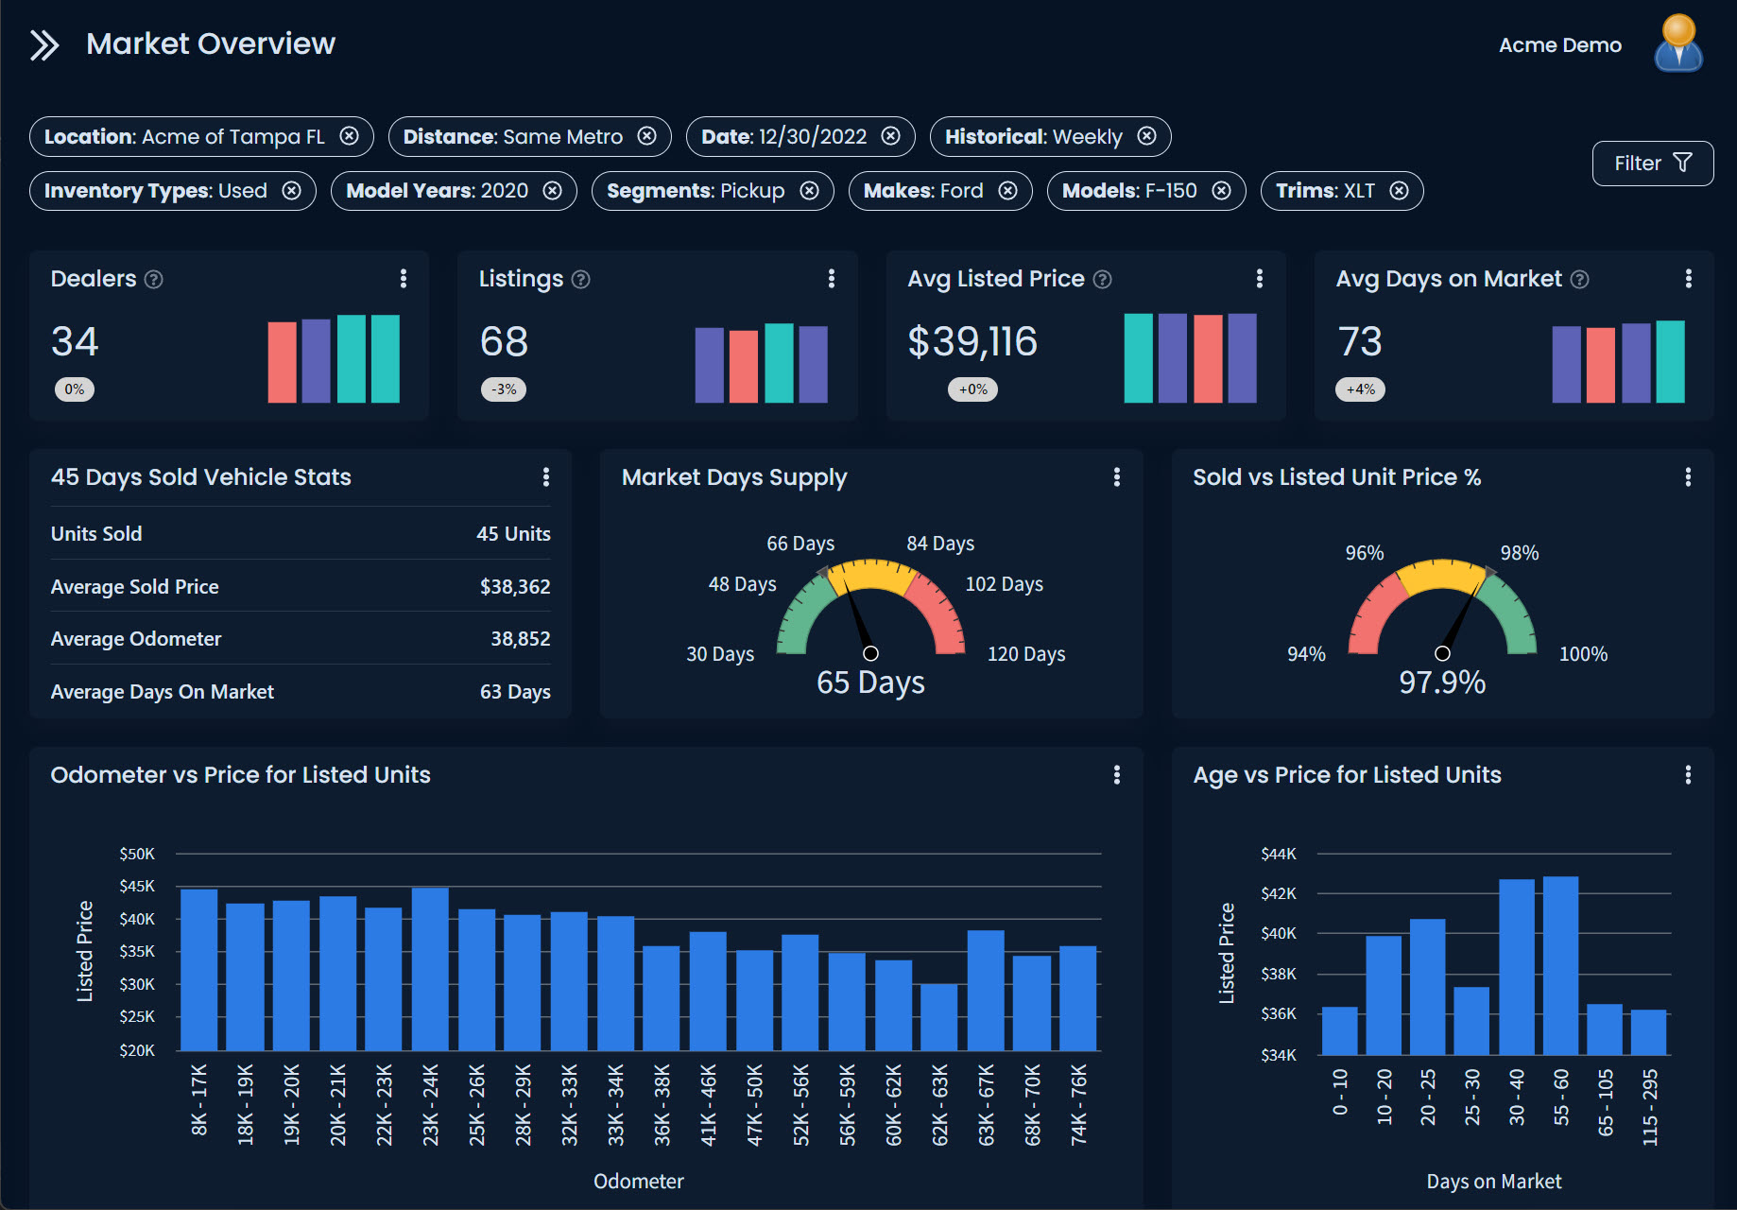
Task: Open the Dealers card options menu
Action: coord(404,279)
